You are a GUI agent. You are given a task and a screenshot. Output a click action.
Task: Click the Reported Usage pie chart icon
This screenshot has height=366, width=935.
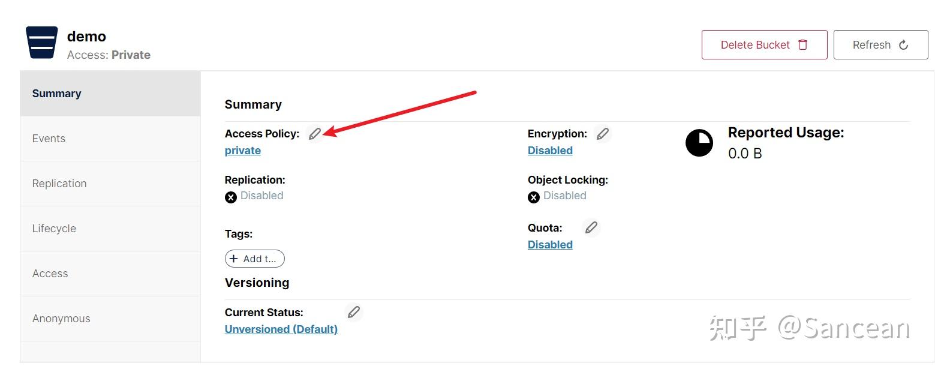pyautogui.click(x=699, y=143)
